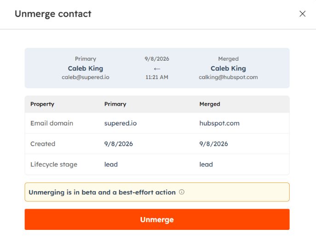Click the Merged label above Caleb King
The height and width of the screenshot is (240, 316).
point(228,59)
